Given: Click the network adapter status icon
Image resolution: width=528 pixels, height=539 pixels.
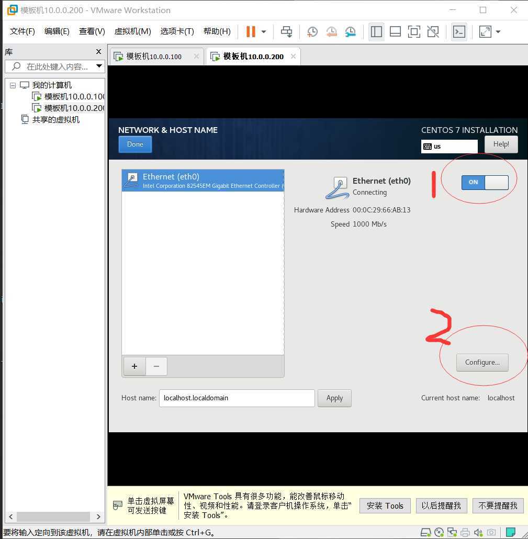Looking at the screenshot, I should (x=452, y=533).
